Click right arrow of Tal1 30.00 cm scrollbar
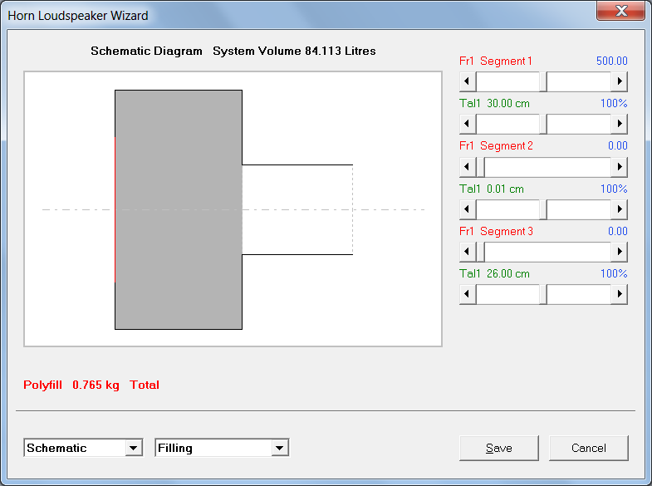652x486 pixels. 619,124
